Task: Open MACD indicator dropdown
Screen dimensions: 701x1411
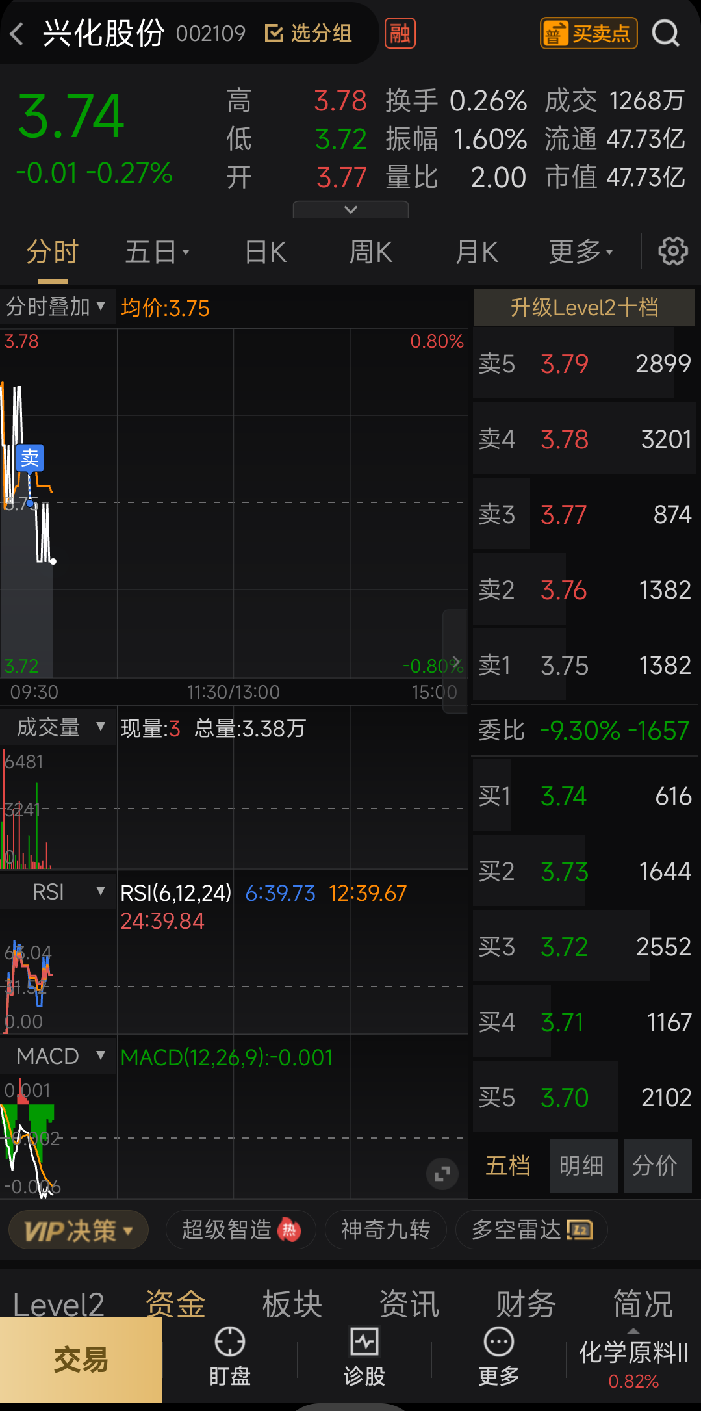Action: pos(57,1056)
